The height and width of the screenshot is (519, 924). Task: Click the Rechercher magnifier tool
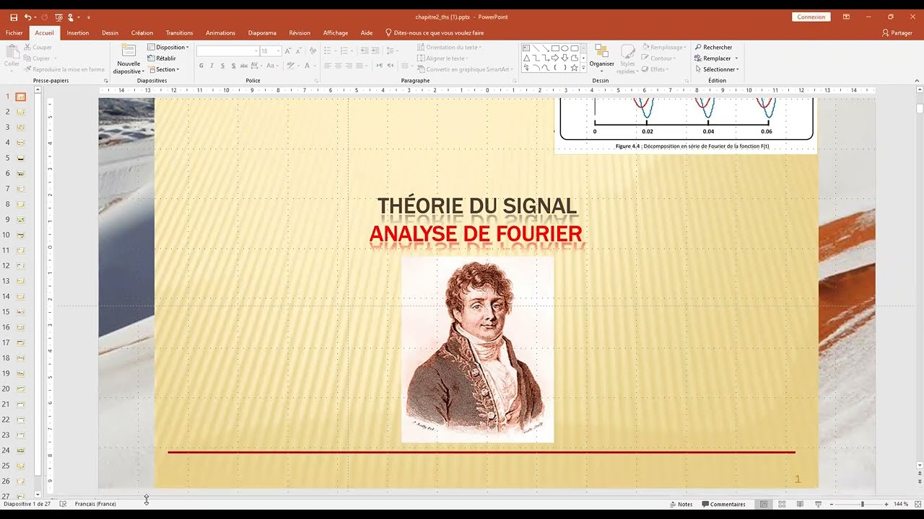pos(714,48)
